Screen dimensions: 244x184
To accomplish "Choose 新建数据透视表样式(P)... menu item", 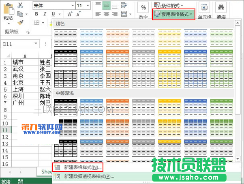I will (146, 177).
